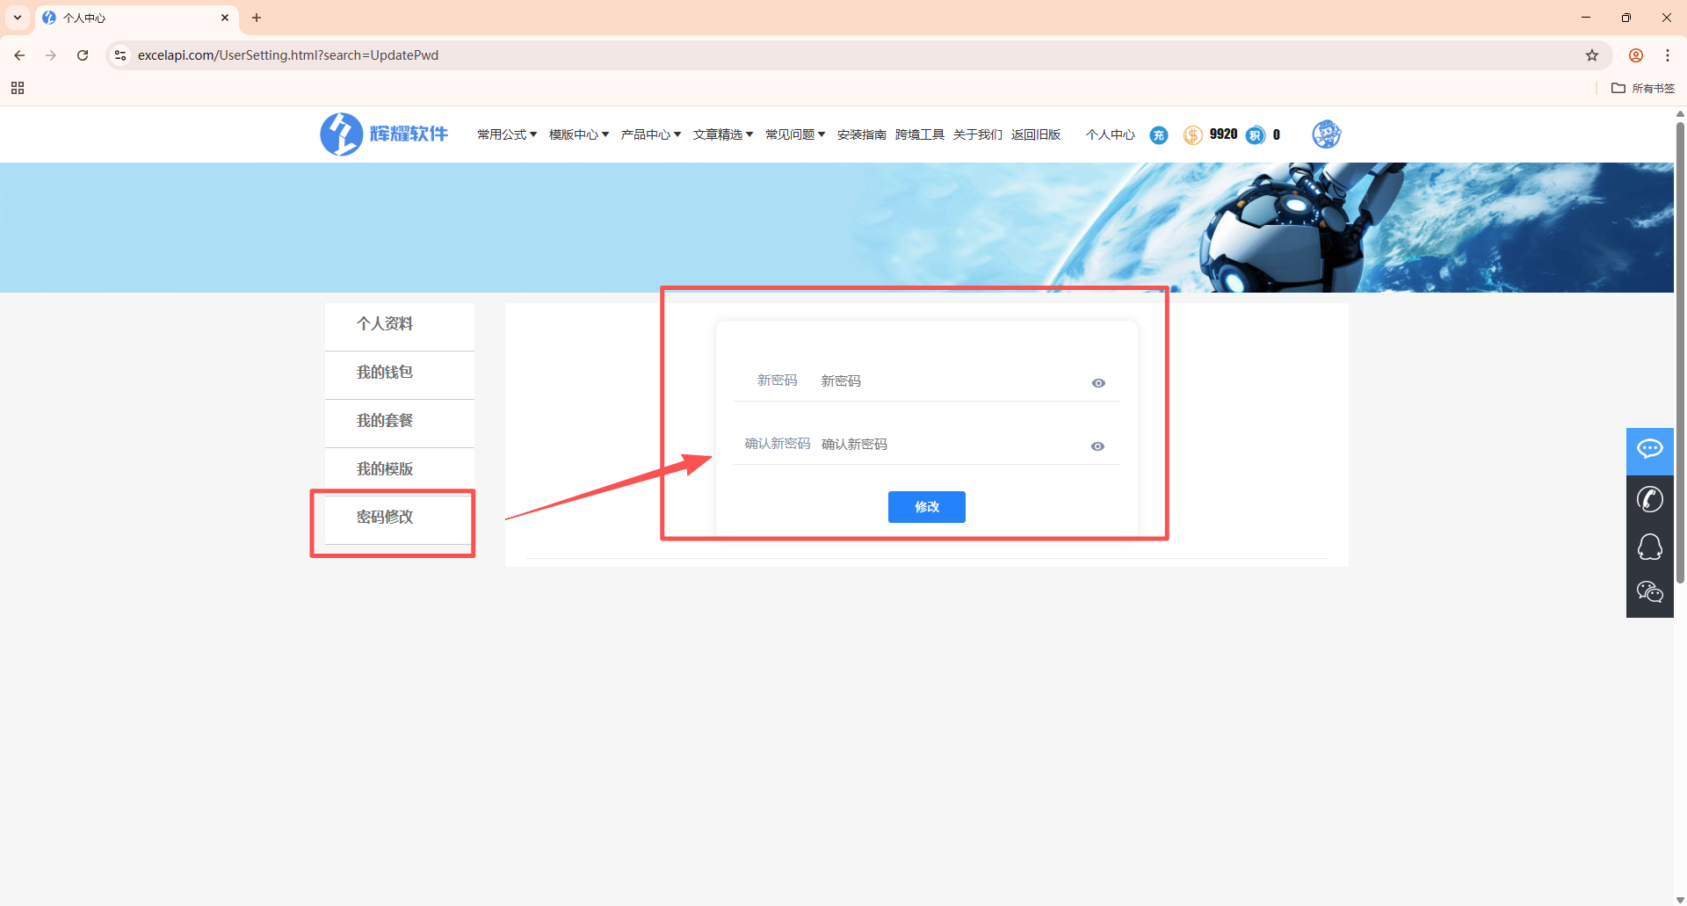Click the page vertical scrollbar
Screen dimensions: 1687x906
pyautogui.click(x=1680, y=352)
